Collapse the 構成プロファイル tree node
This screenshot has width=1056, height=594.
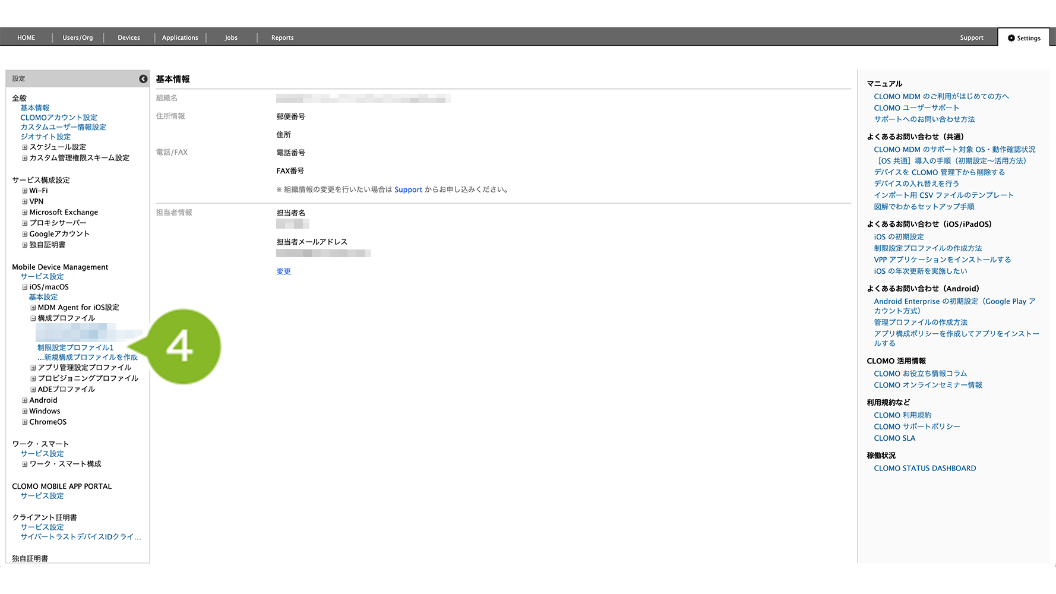[x=33, y=318]
